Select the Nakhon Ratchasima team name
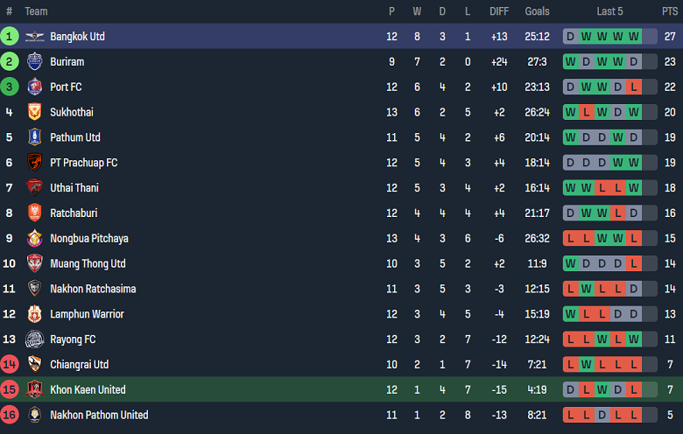The width and height of the screenshot is (683, 434). click(x=93, y=289)
